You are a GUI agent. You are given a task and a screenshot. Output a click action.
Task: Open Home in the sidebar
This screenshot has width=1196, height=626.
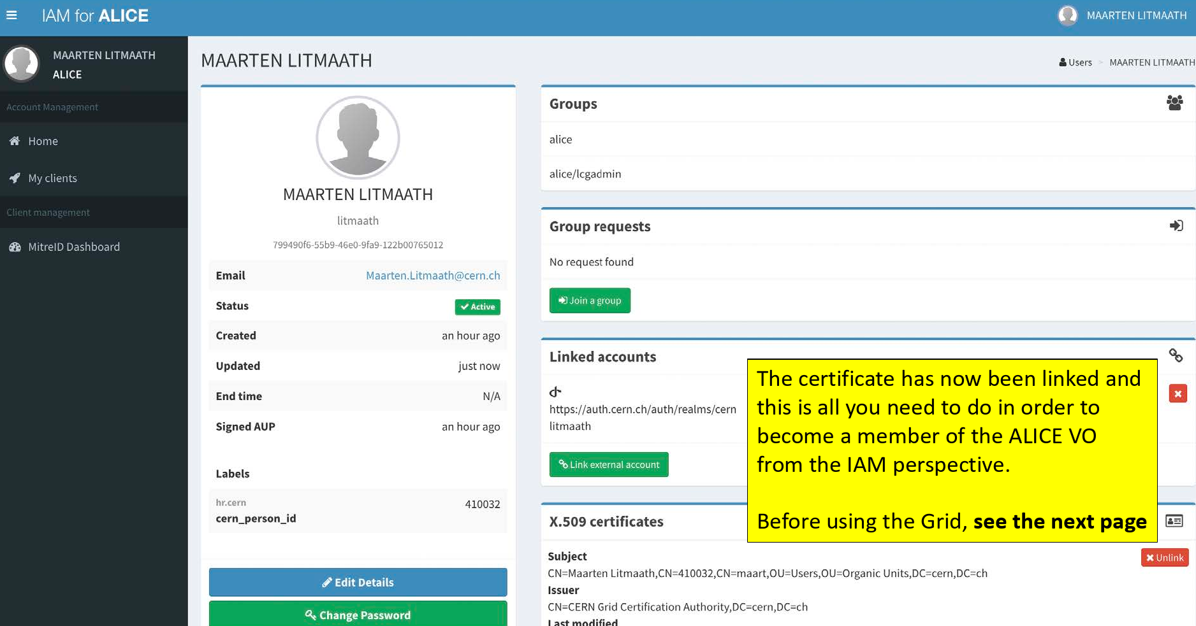tap(94, 141)
